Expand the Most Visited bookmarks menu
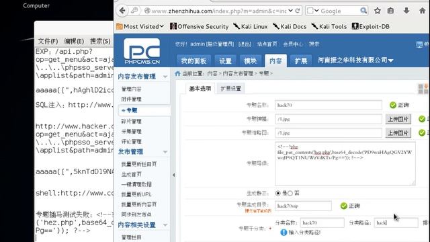430x242 pixels. click(140, 26)
